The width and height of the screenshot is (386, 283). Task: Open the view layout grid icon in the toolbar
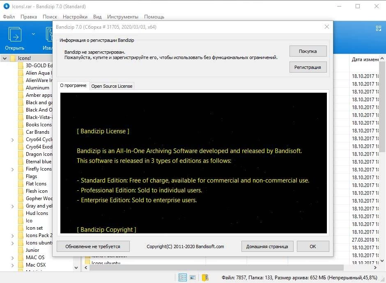(x=379, y=28)
